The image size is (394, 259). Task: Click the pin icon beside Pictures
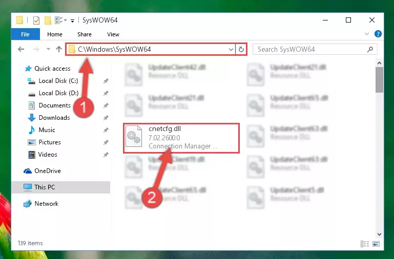(x=106, y=142)
